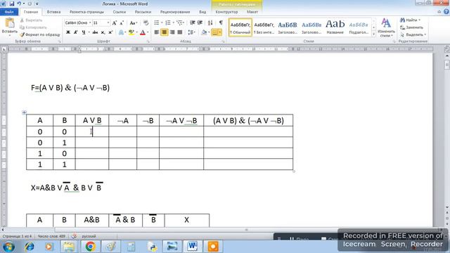Switch to the Вставка tab
Image resolution: width=450 pixels, height=253 pixels.
pyautogui.click(x=53, y=12)
